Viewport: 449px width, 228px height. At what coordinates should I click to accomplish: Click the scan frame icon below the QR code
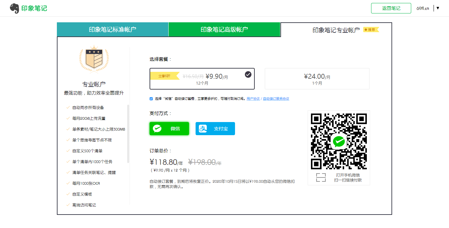pyautogui.click(x=321, y=177)
